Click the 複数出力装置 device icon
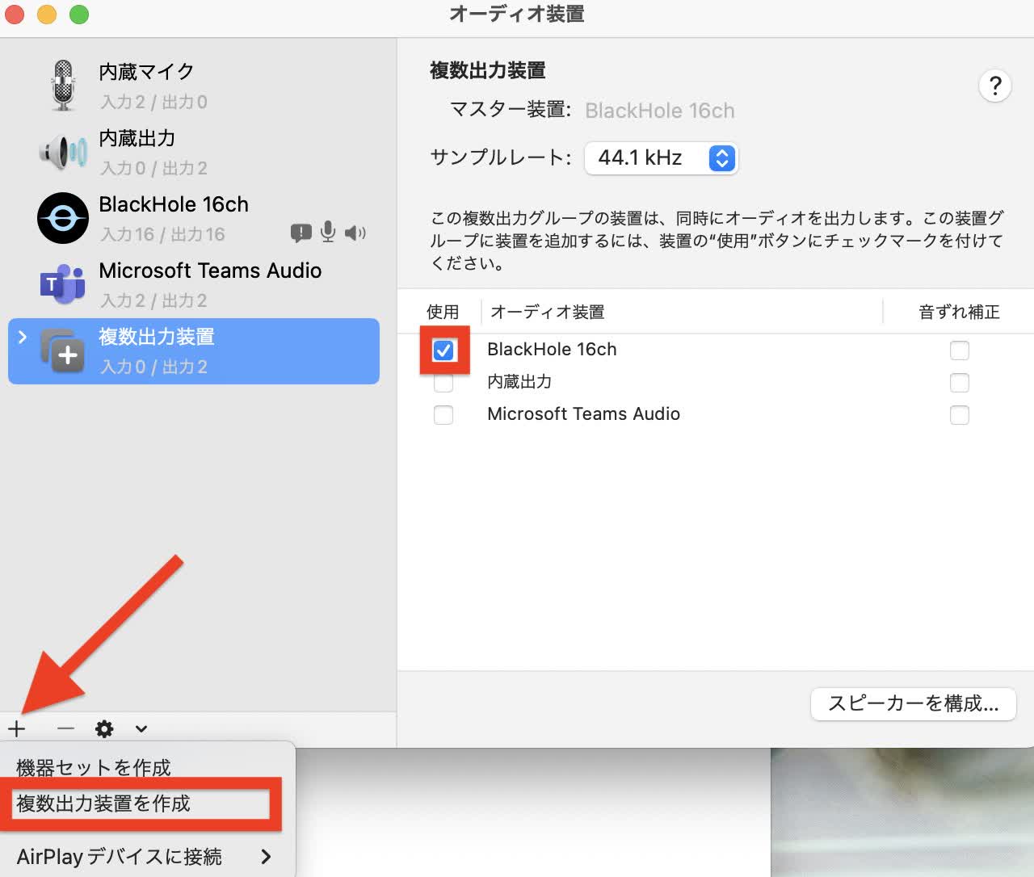This screenshot has height=877, width=1034. click(63, 350)
